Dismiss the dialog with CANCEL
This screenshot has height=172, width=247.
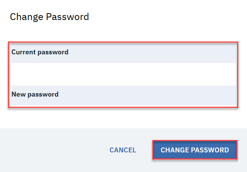pyautogui.click(x=123, y=150)
